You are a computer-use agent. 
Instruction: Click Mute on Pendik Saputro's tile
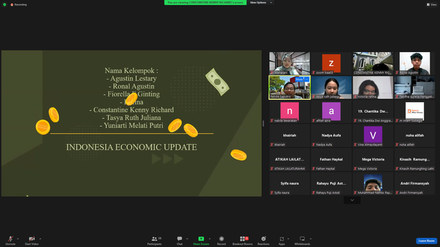pyautogui.click(x=299, y=80)
